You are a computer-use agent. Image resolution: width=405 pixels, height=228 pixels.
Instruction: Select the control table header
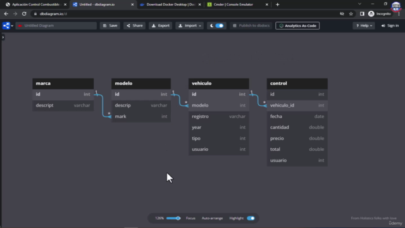point(297,84)
